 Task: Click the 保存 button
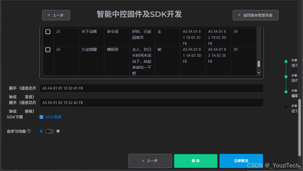195,161
